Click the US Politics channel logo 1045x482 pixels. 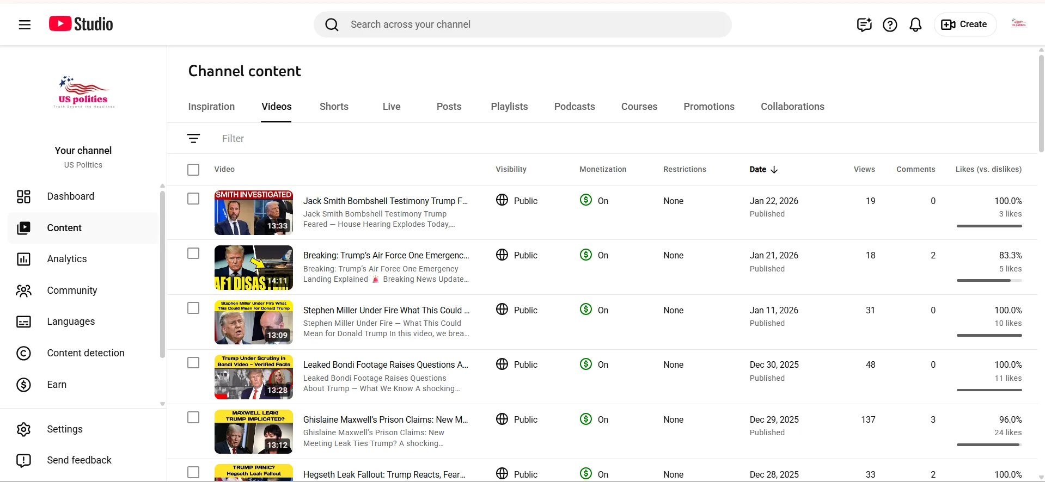(x=83, y=92)
